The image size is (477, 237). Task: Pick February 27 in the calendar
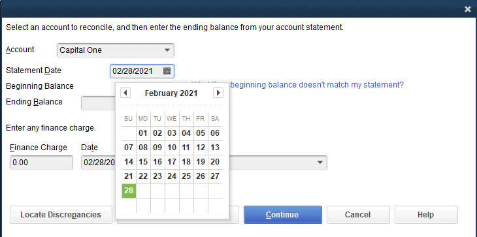coord(215,176)
